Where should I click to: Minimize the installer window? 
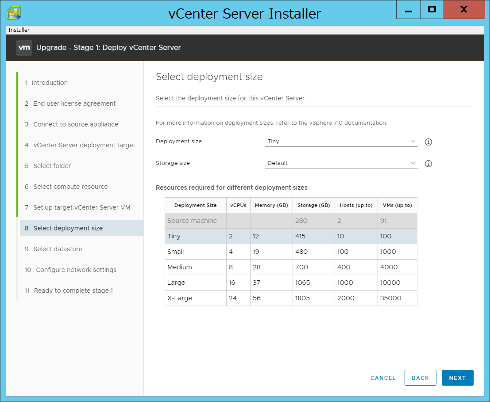409,10
